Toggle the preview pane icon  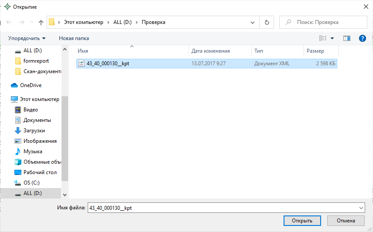(347, 38)
